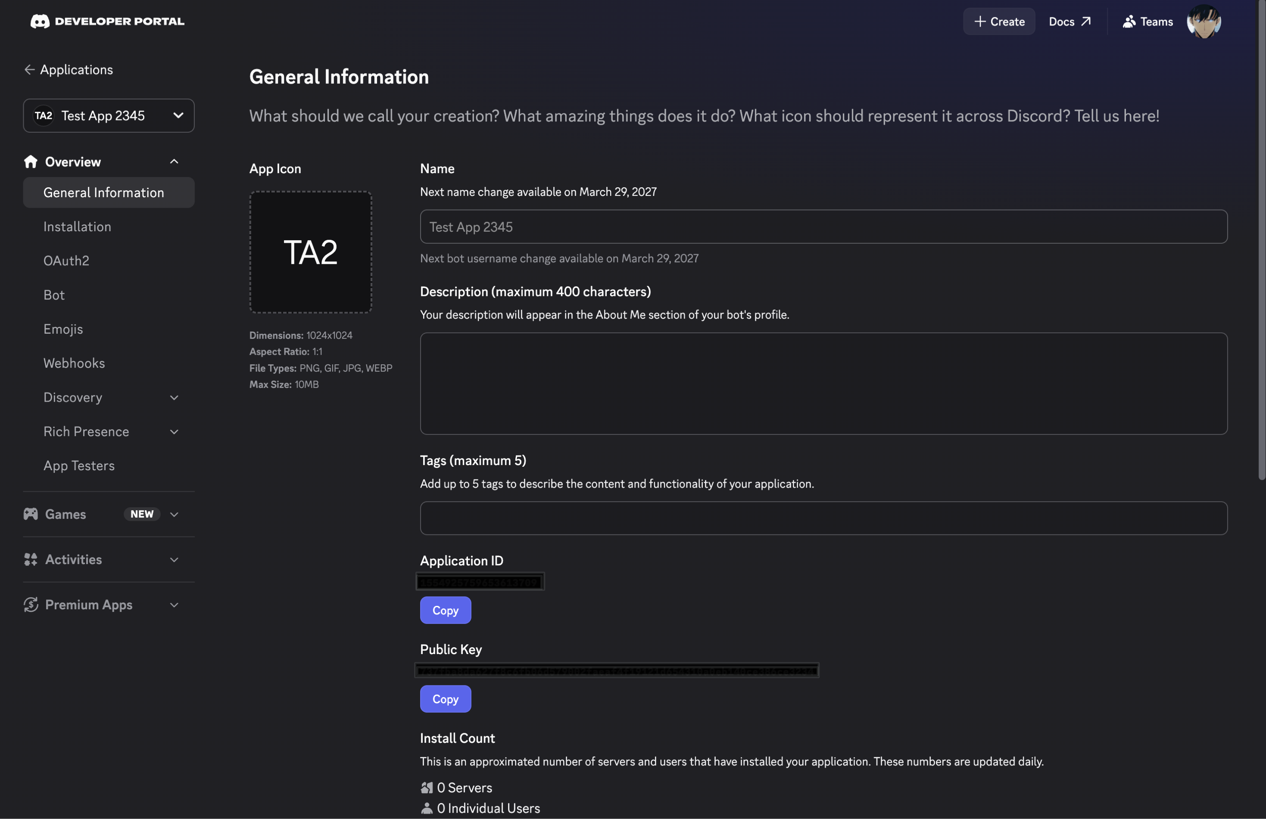Click the Teams people icon
The width and height of the screenshot is (1266, 819).
(x=1129, y=21)
